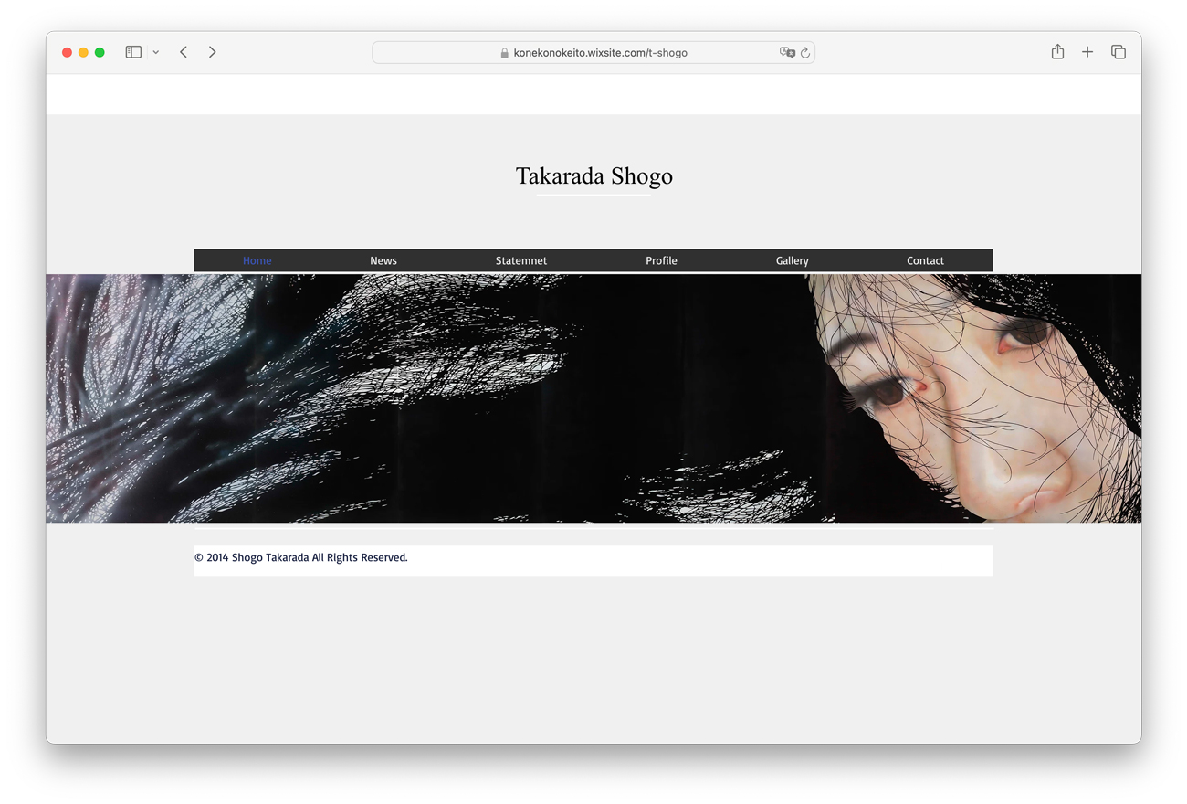
Task: Open the sidebar options dropdown chevron
Action: pyautogui.click(x=156, y=53)
